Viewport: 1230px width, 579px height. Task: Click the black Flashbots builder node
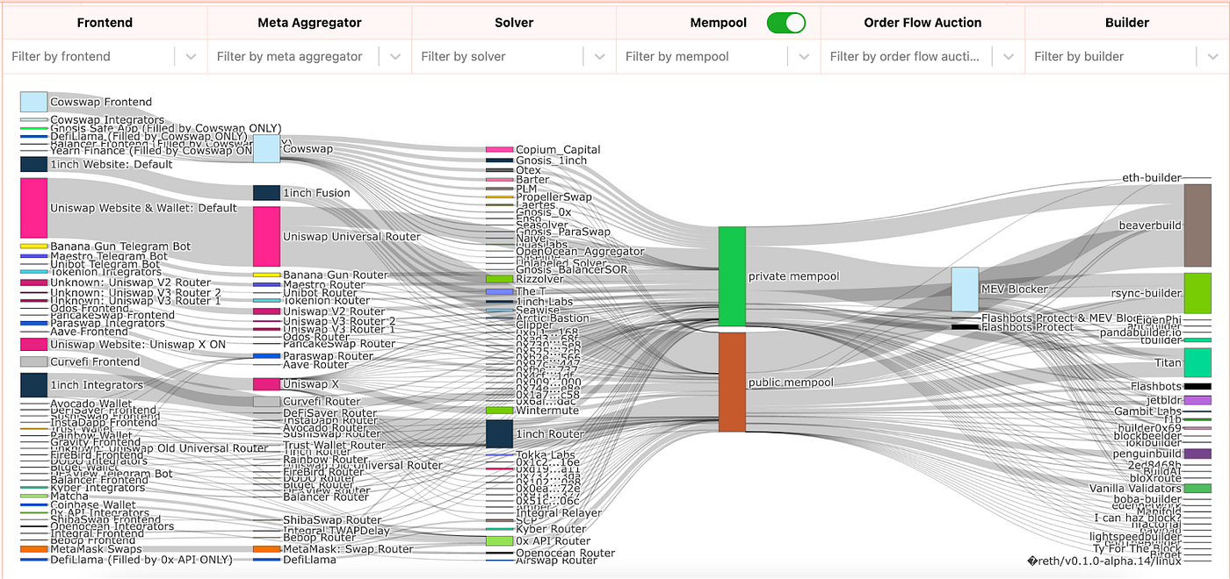coord(1197,386)
